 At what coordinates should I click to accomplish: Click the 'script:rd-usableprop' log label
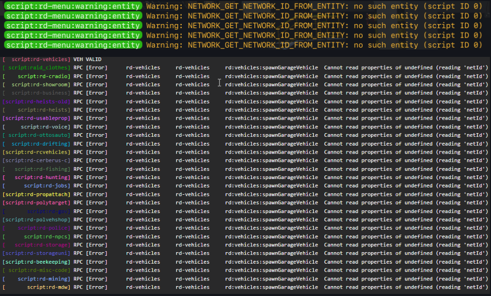37,119
